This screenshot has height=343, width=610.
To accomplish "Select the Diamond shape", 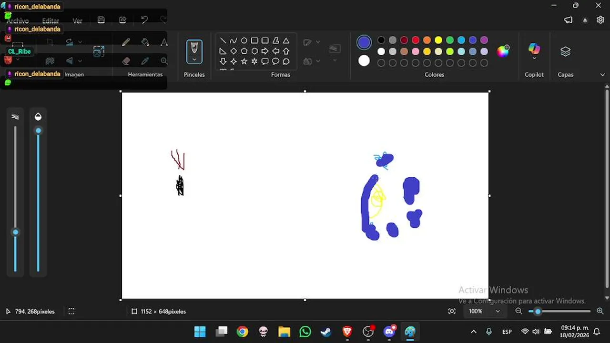I will click(x=234, y=51).
